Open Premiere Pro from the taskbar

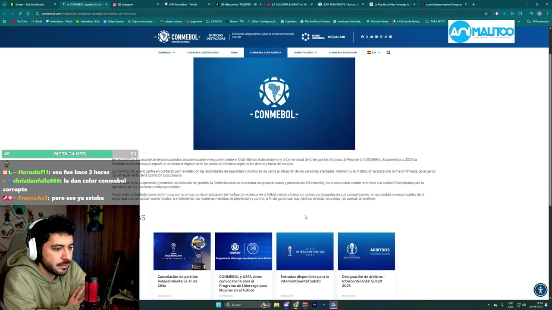314,305
